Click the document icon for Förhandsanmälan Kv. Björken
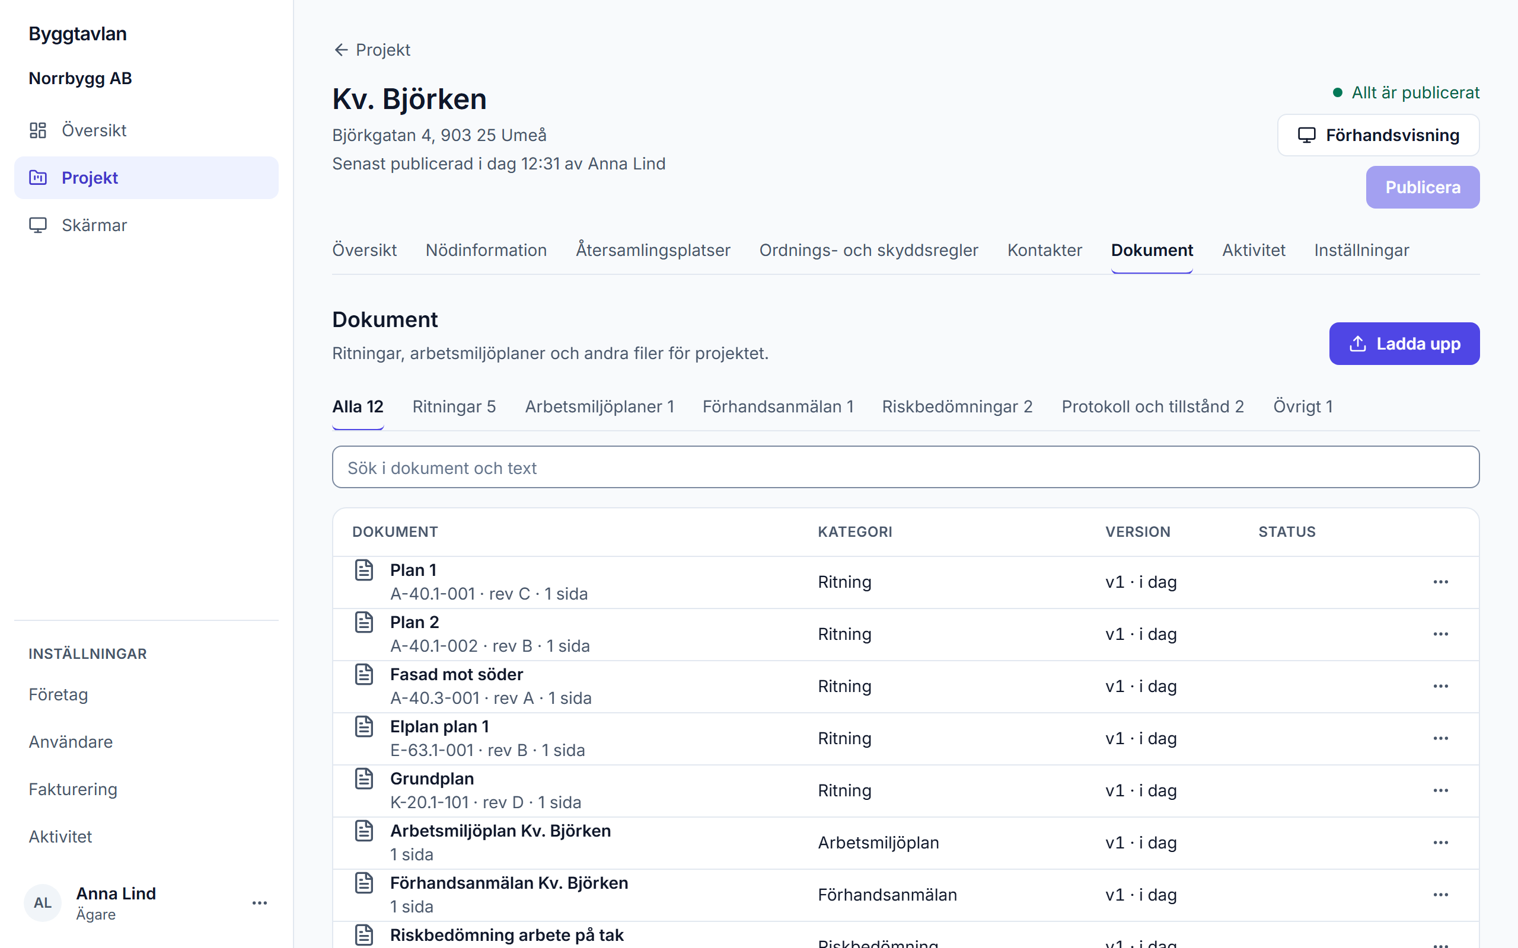This screenshot has width=1518, height=948. (x=365, y=882)
